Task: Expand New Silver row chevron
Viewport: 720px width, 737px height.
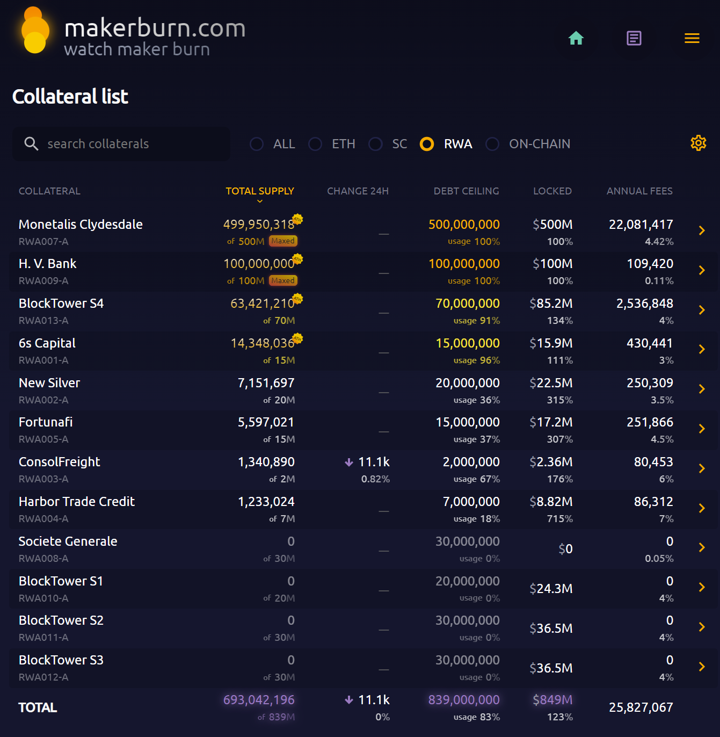Action: pyautogui.click(x=702, y=389)
